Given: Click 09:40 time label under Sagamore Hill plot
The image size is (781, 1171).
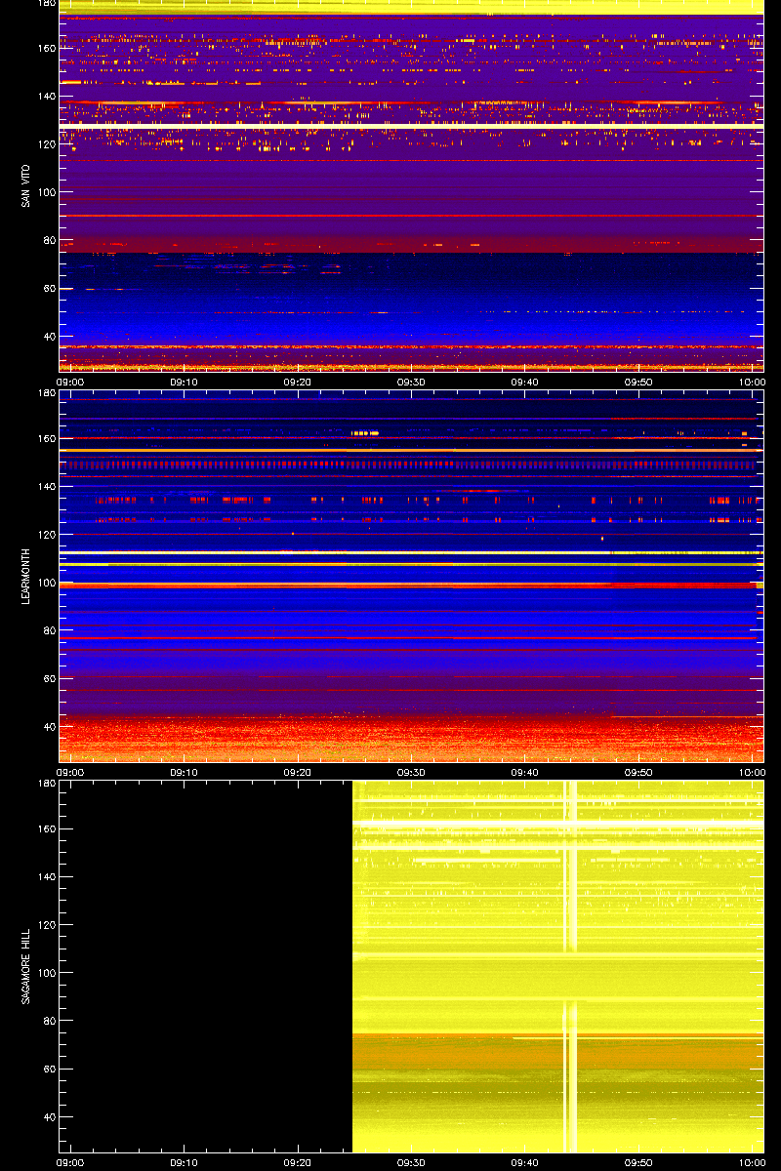Looking at the screenshot, I should pos(525,1162).
